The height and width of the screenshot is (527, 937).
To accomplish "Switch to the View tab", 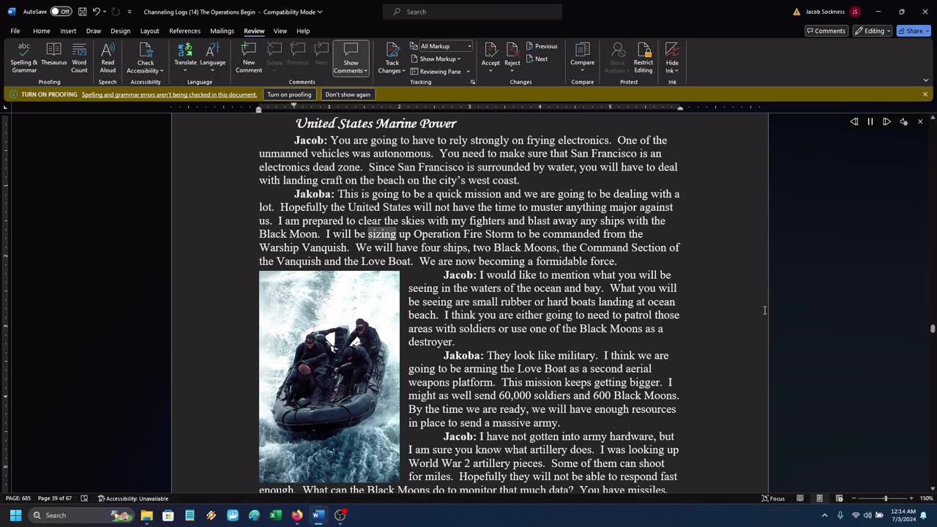I will coord(280,31).
